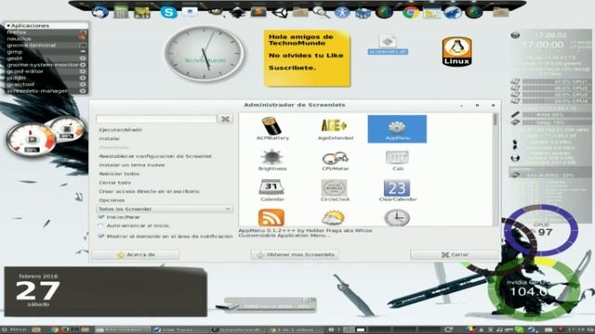This screenshot has width=595, height=334.
Task: Launch nautilus from the Aplicaciones list
Action: [46, 39]
